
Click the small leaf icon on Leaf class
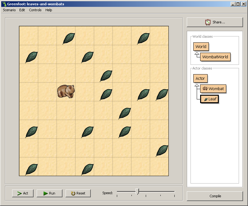pos(206,99)
